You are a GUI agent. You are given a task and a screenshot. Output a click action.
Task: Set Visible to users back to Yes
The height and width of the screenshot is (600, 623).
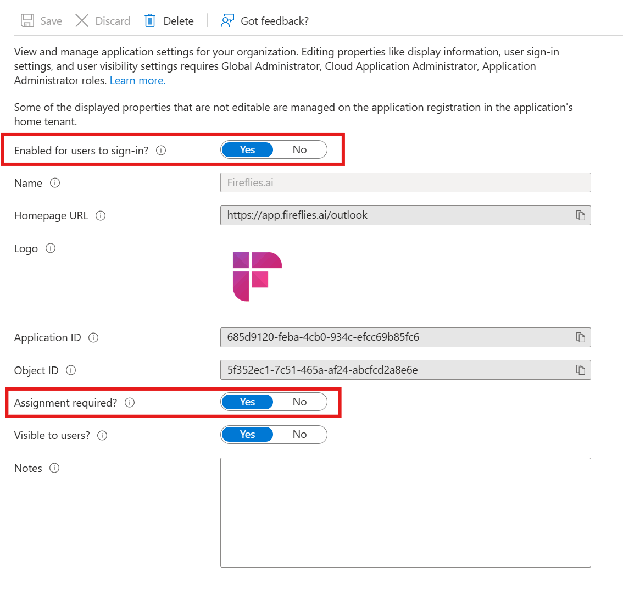pos(247,434)
